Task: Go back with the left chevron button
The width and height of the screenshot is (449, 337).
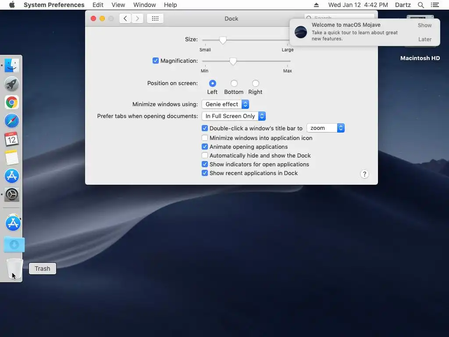Action: tap(125, 18)
